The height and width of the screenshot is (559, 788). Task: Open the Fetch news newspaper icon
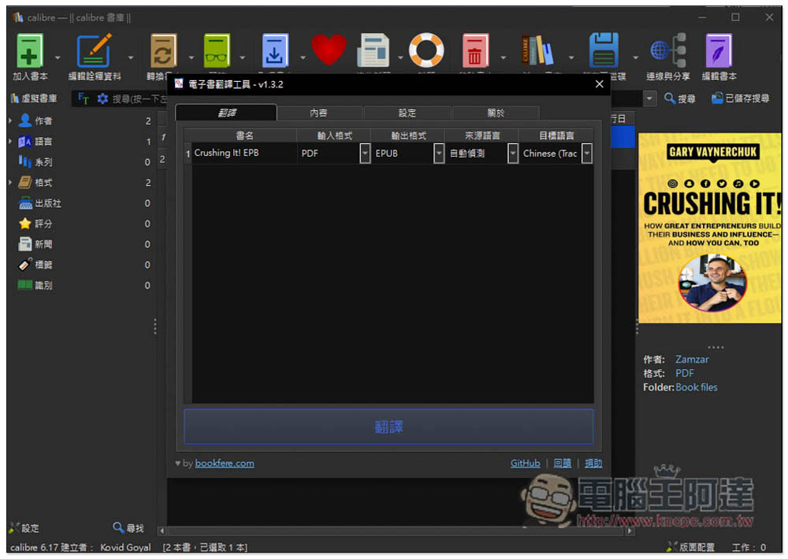[373, 50]
